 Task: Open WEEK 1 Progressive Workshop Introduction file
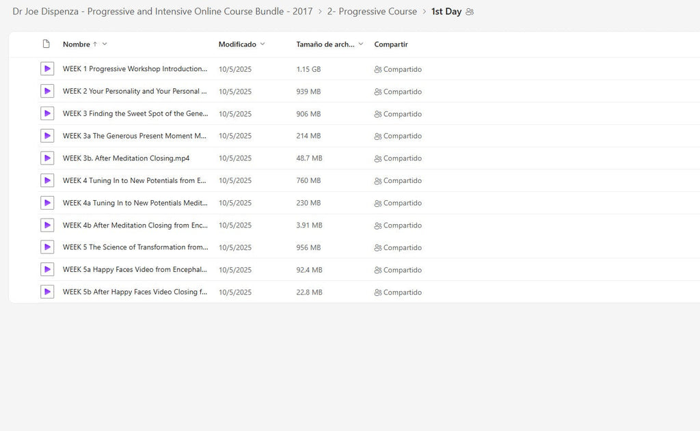[x=135, y=69]
